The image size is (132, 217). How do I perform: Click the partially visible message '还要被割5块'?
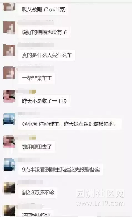pos(36,214)
